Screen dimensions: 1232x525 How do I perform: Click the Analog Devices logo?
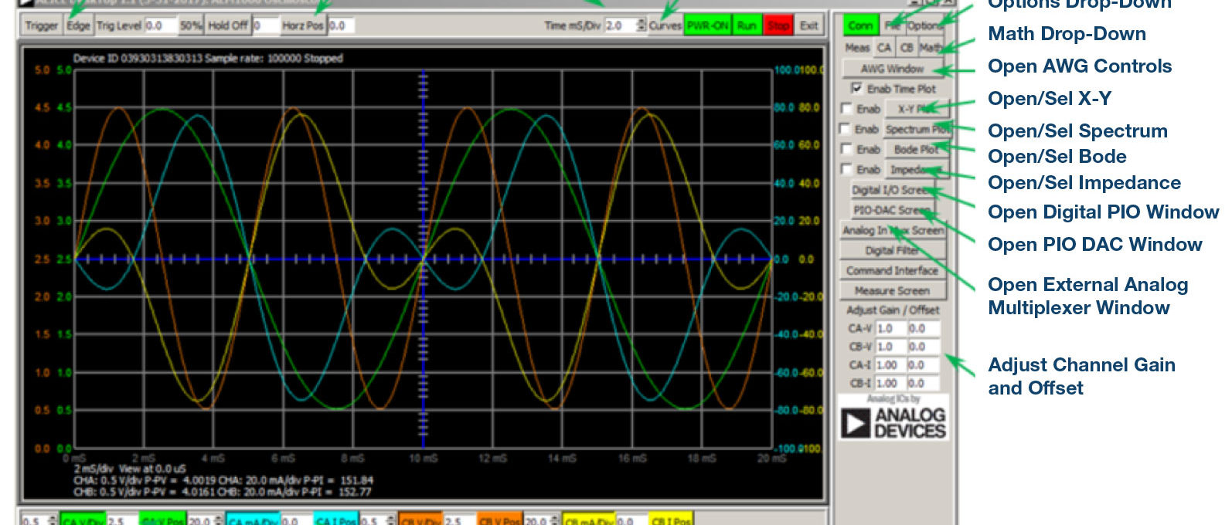(893, 422)
